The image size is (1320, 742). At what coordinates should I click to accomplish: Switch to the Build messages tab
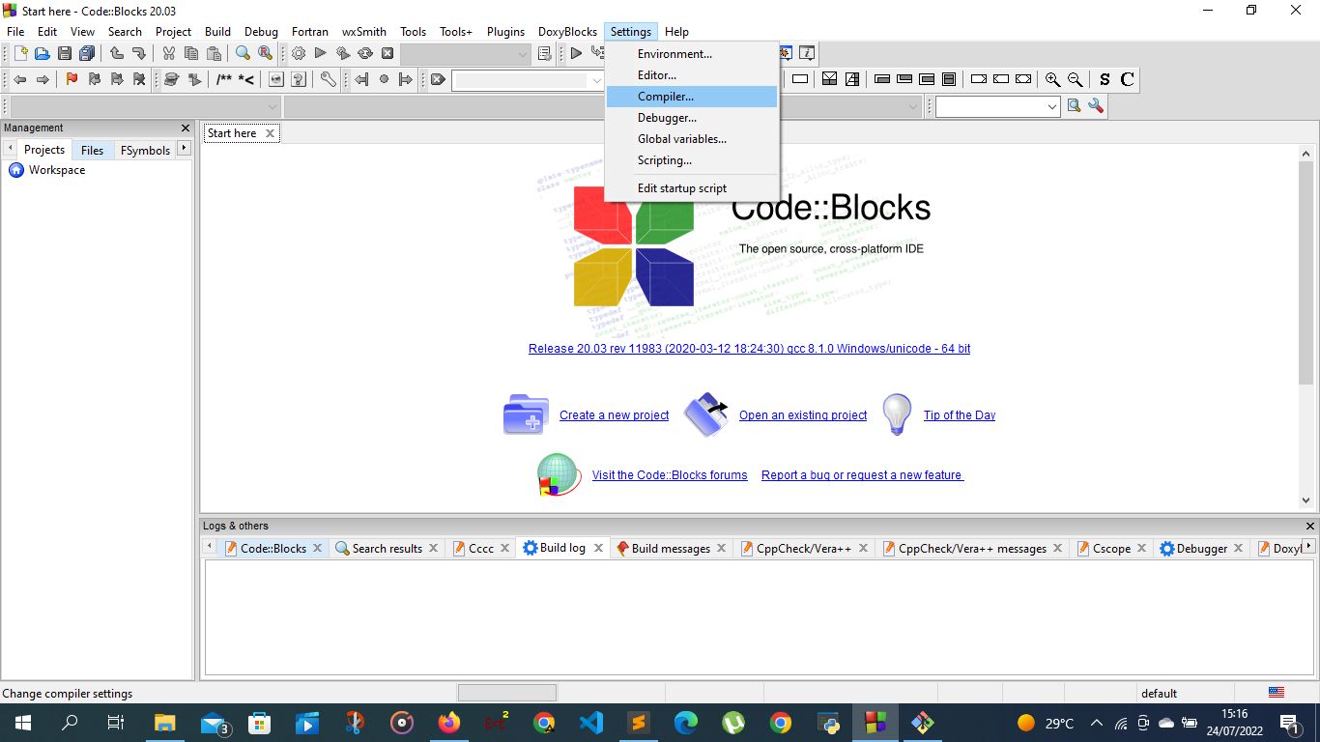tap(671, 548)
